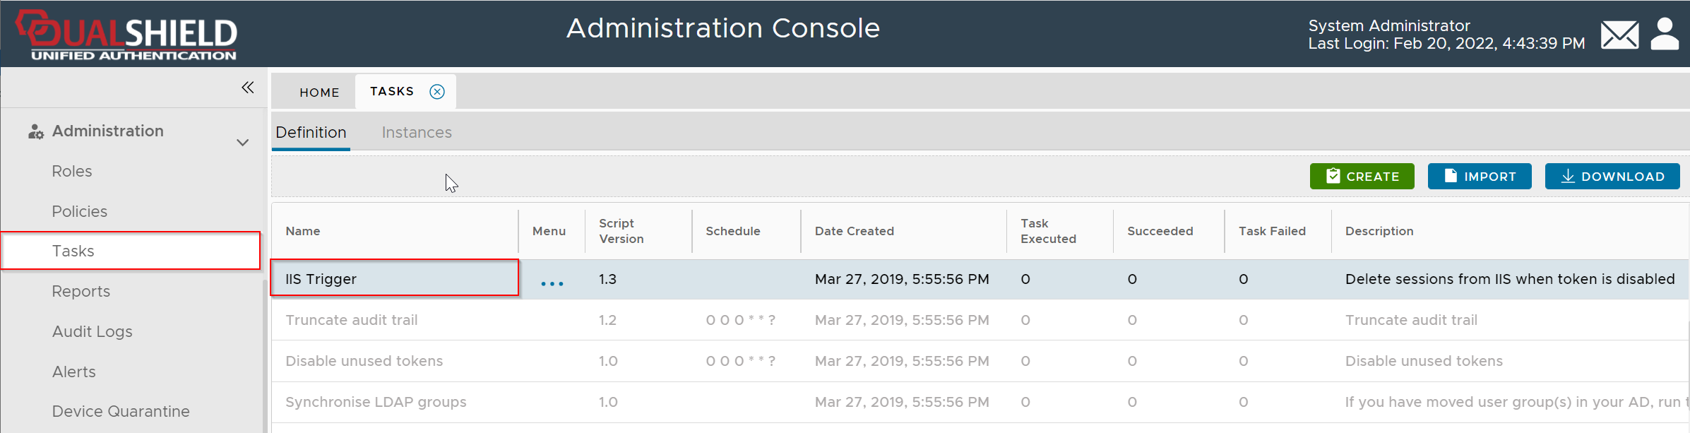Click the DOWNLOAD button
This screenshot has width=1690, height=433.
1612,177
